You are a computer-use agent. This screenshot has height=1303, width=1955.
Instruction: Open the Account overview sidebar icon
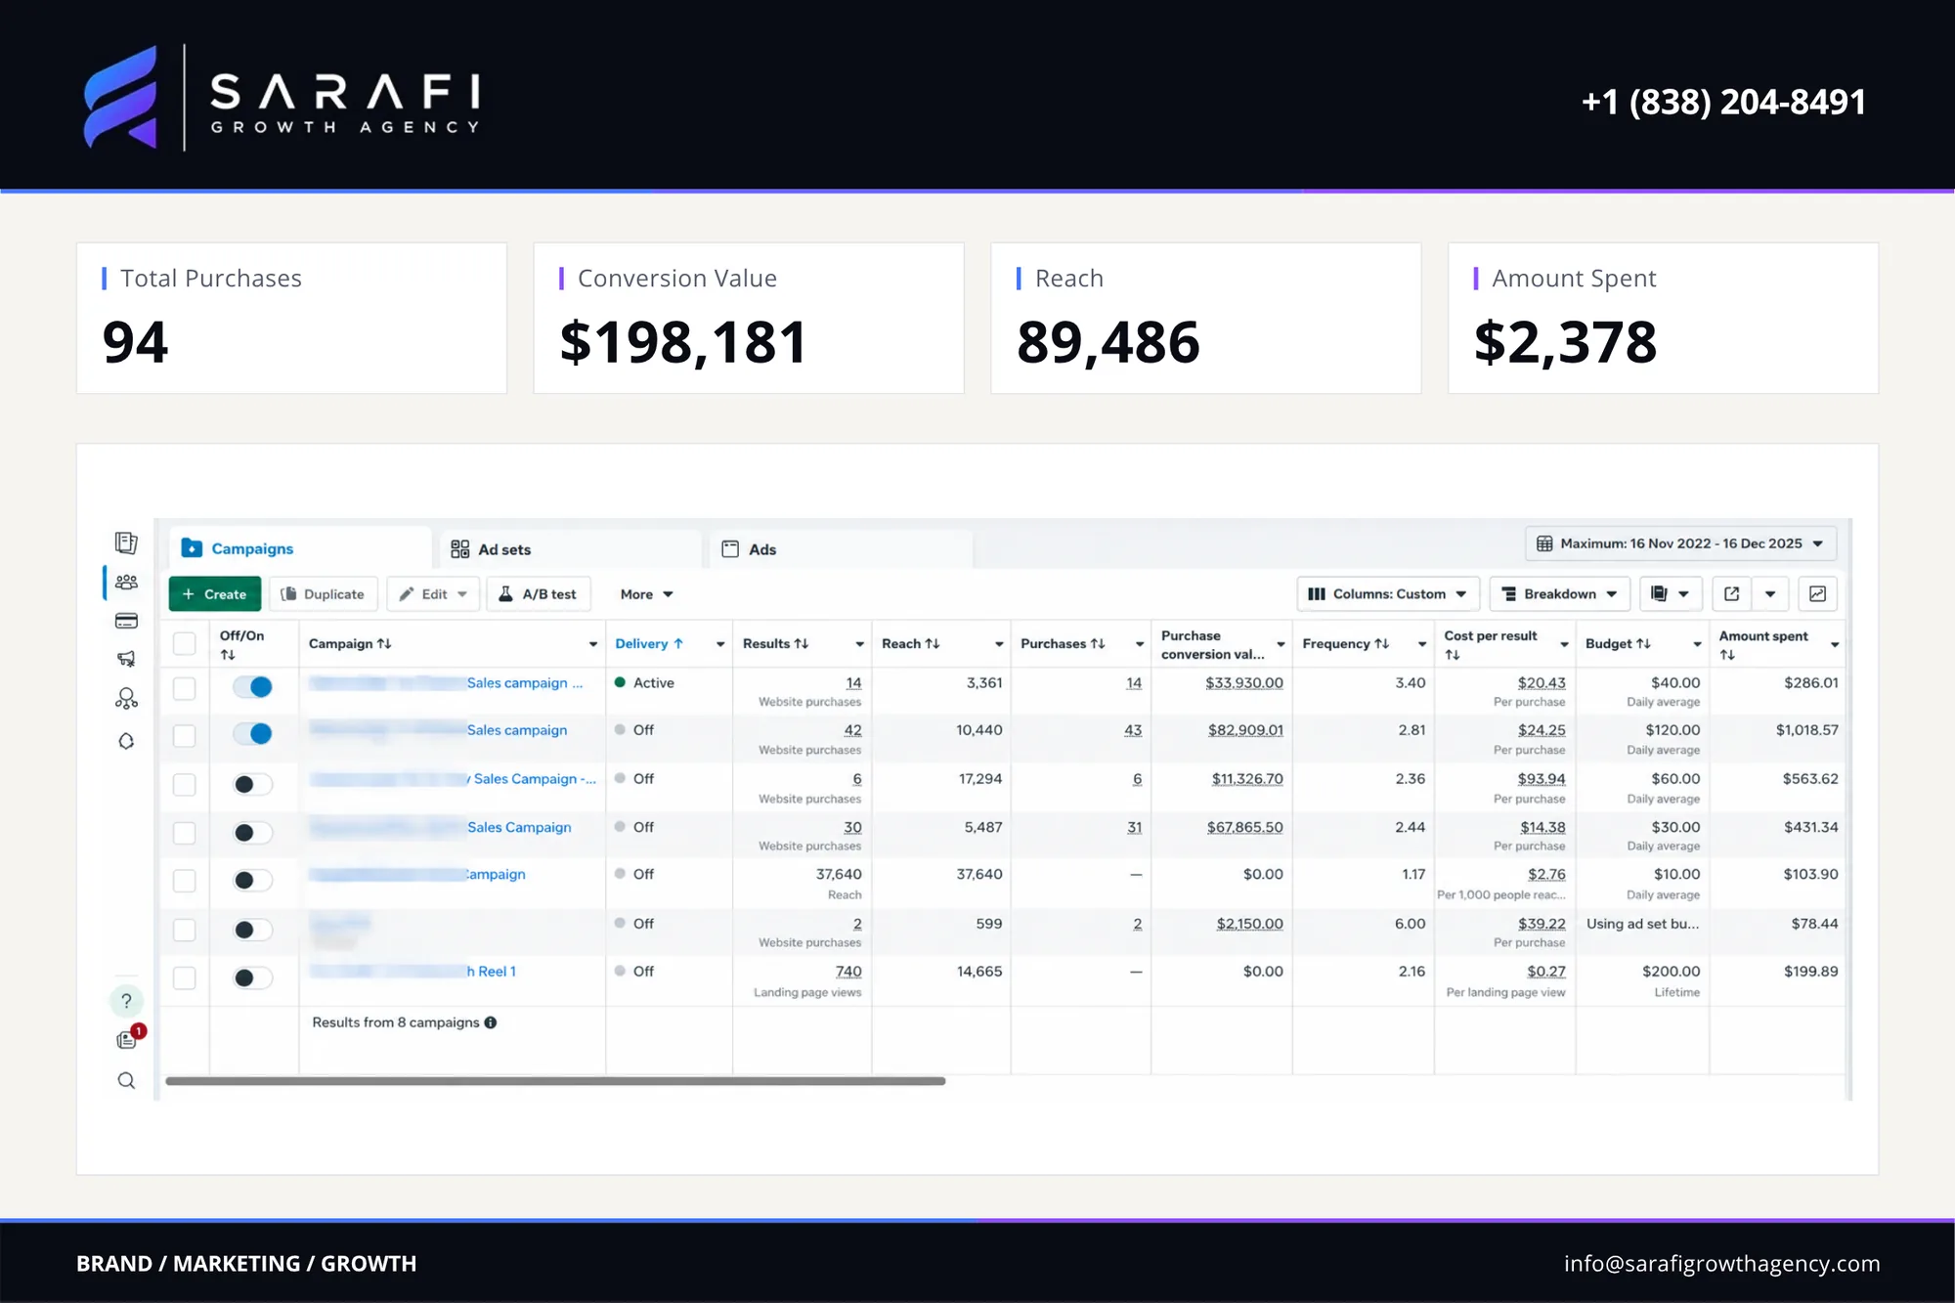click(126, 543)
